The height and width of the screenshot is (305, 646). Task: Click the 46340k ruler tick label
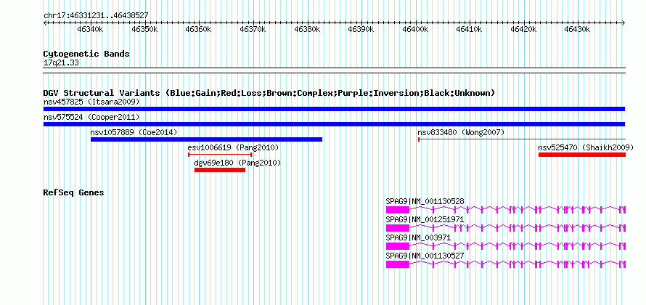(x=90, y=29)
